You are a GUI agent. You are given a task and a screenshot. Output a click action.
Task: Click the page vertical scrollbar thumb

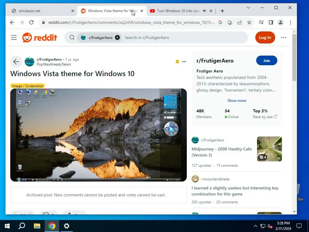294,57
